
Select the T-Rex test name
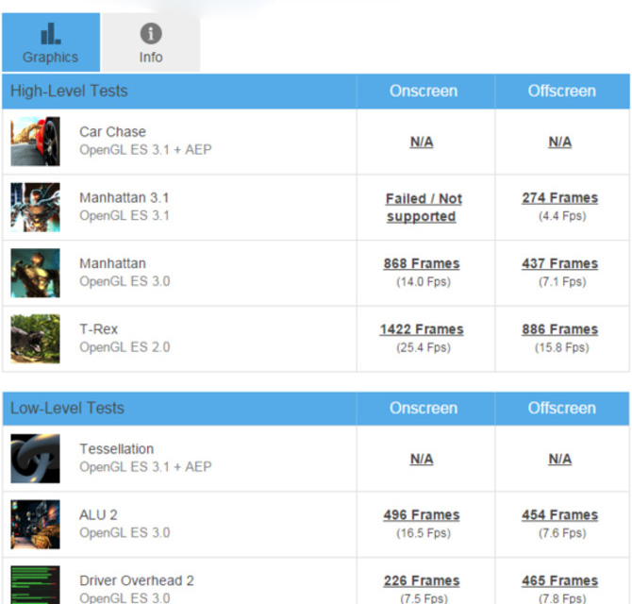(x=99, y=329)
